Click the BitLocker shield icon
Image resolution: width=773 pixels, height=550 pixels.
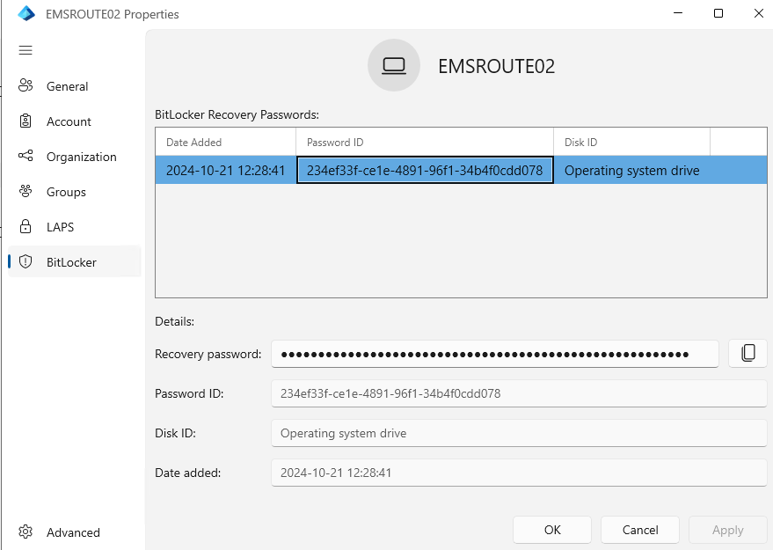click(x=26, y=262)
